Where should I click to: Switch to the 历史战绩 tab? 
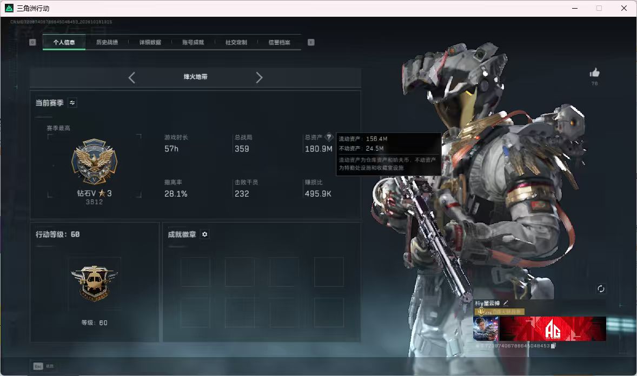pyautogui.click(x=107, y=42)
